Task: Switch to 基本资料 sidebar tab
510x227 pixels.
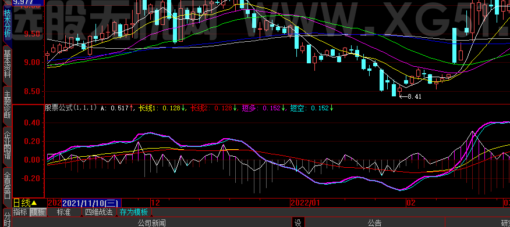Action: (x=7, y=65)
